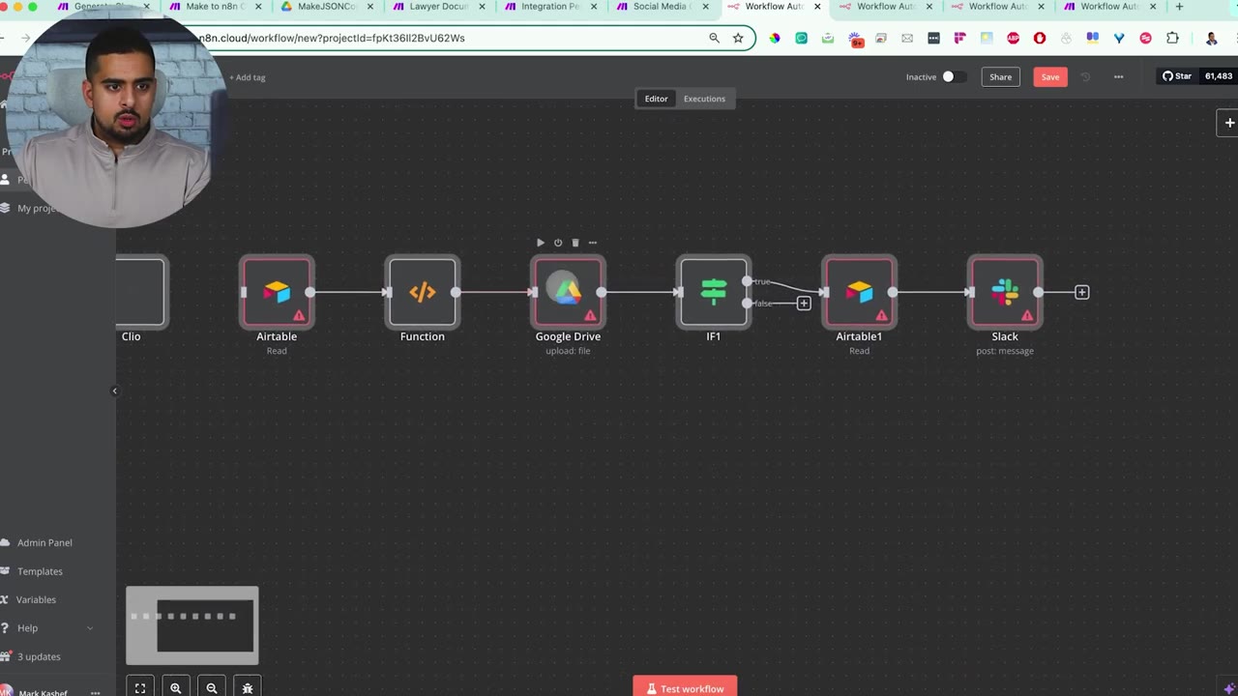This screenshot has width=1238, height=696.
Task: Open the Airtable Read node
Action: point(277,291)
